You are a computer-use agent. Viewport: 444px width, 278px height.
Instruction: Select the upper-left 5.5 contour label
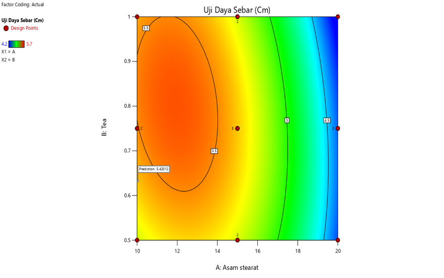[146, 28]
